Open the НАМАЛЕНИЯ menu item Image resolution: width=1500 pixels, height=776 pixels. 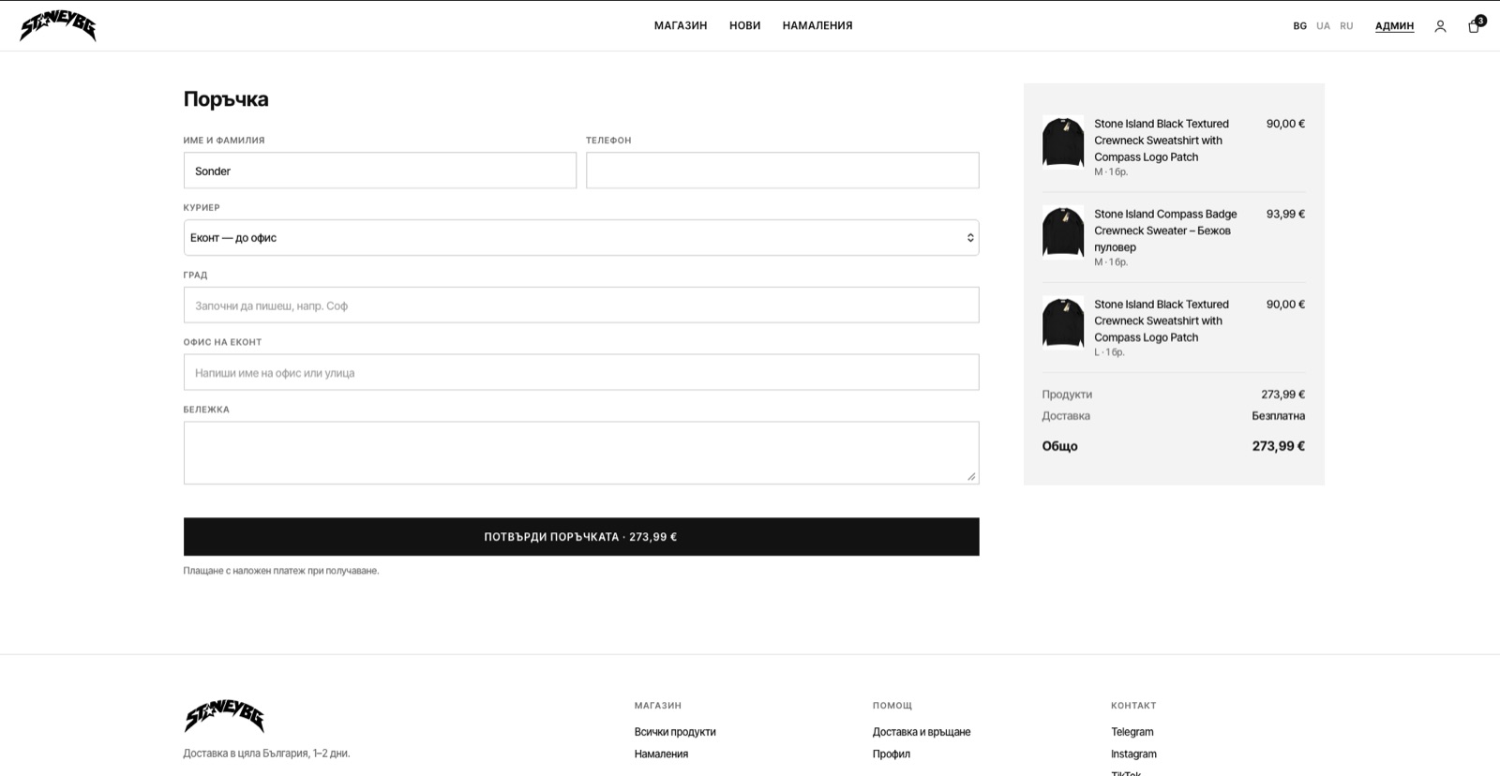point(817,26)
